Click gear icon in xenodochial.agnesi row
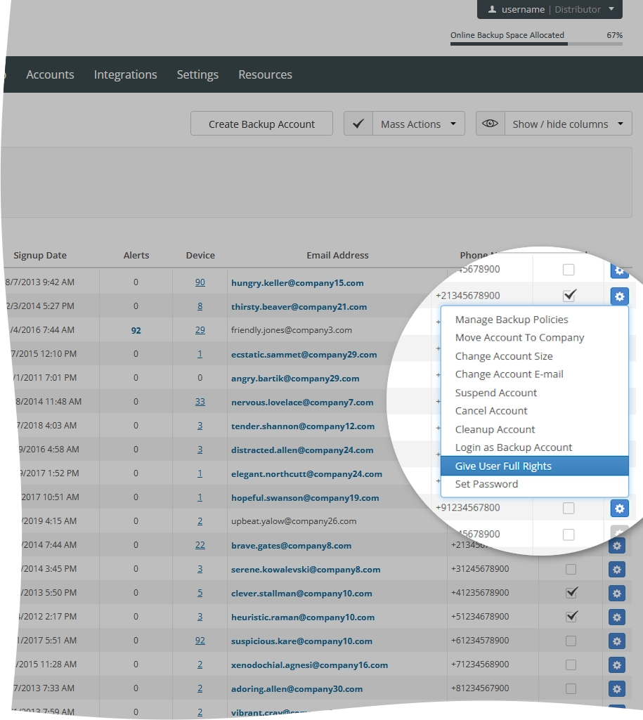643x720 pixels. pyautogui.click(x=617, y=665)
